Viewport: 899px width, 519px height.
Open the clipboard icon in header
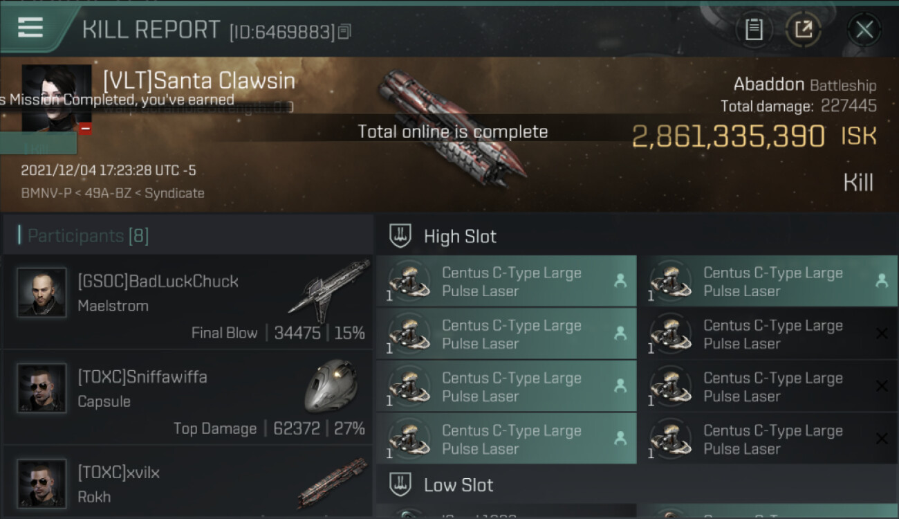point(754,30)
